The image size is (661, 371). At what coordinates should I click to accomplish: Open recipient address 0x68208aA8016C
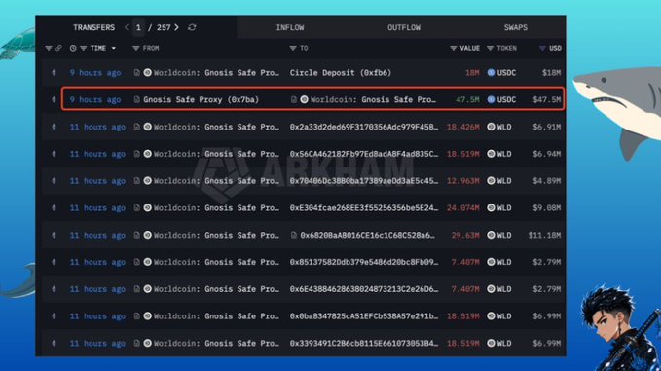click(x=368, y=235)
